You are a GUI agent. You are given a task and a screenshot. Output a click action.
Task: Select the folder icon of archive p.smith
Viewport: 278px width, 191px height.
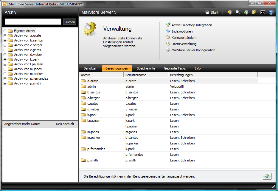(83, 160)
